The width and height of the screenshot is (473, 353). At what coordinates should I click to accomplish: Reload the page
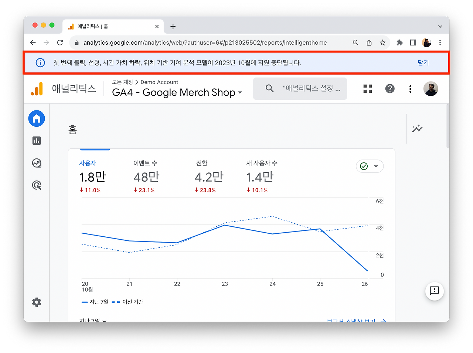[60, 42]
